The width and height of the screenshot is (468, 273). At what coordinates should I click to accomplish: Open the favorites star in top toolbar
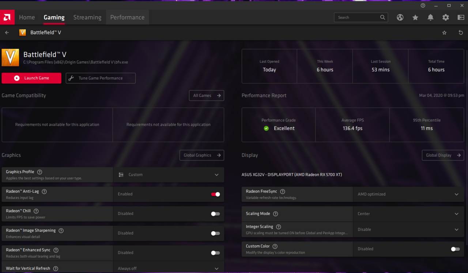[415, 17]
